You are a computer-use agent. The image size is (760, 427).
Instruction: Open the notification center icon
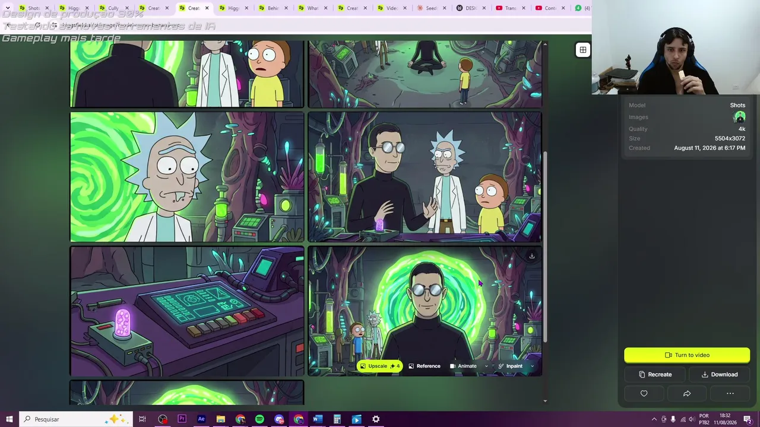tap(748, 419)
